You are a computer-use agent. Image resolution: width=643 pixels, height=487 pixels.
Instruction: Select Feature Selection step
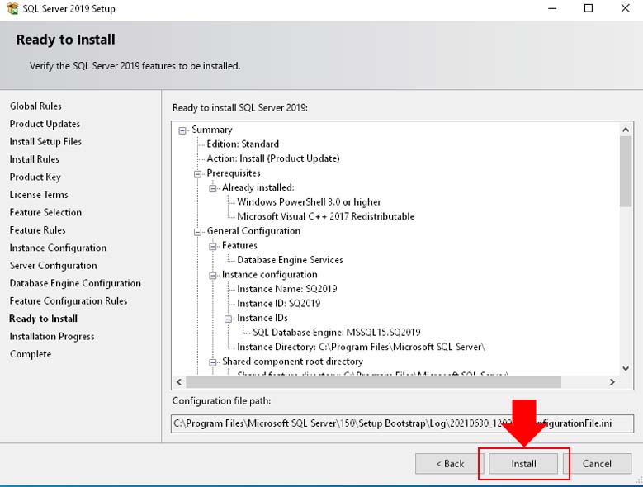45,212
